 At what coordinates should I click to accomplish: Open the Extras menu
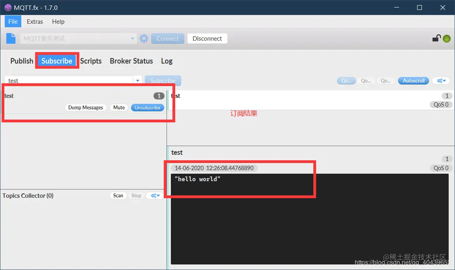pyautogui.click(x=35, y=21)
